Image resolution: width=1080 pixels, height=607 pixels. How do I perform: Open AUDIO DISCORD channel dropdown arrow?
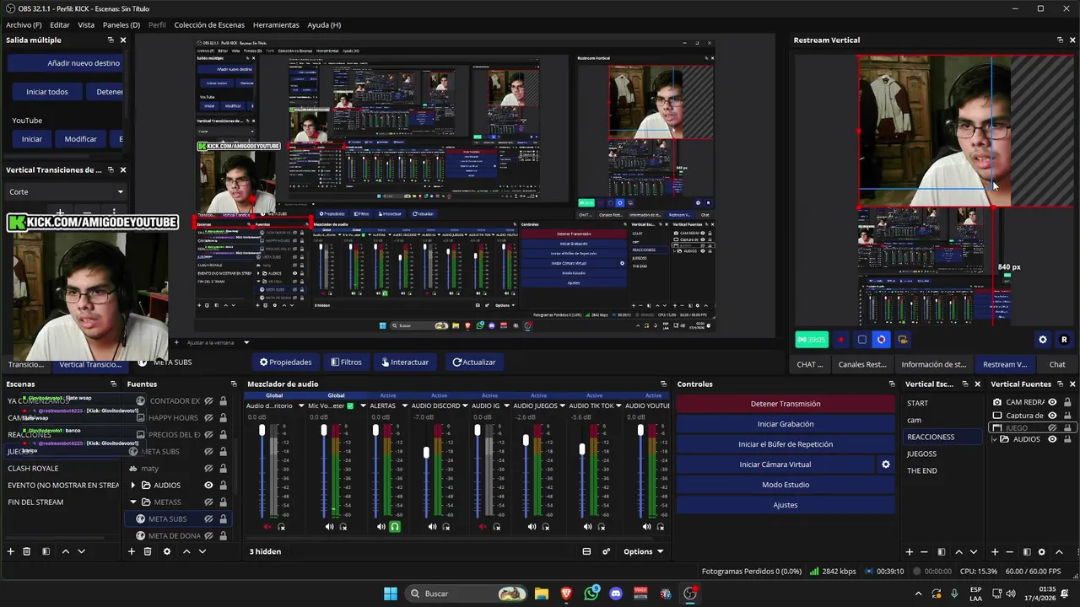pyautogui.click(x=465, y=406)
